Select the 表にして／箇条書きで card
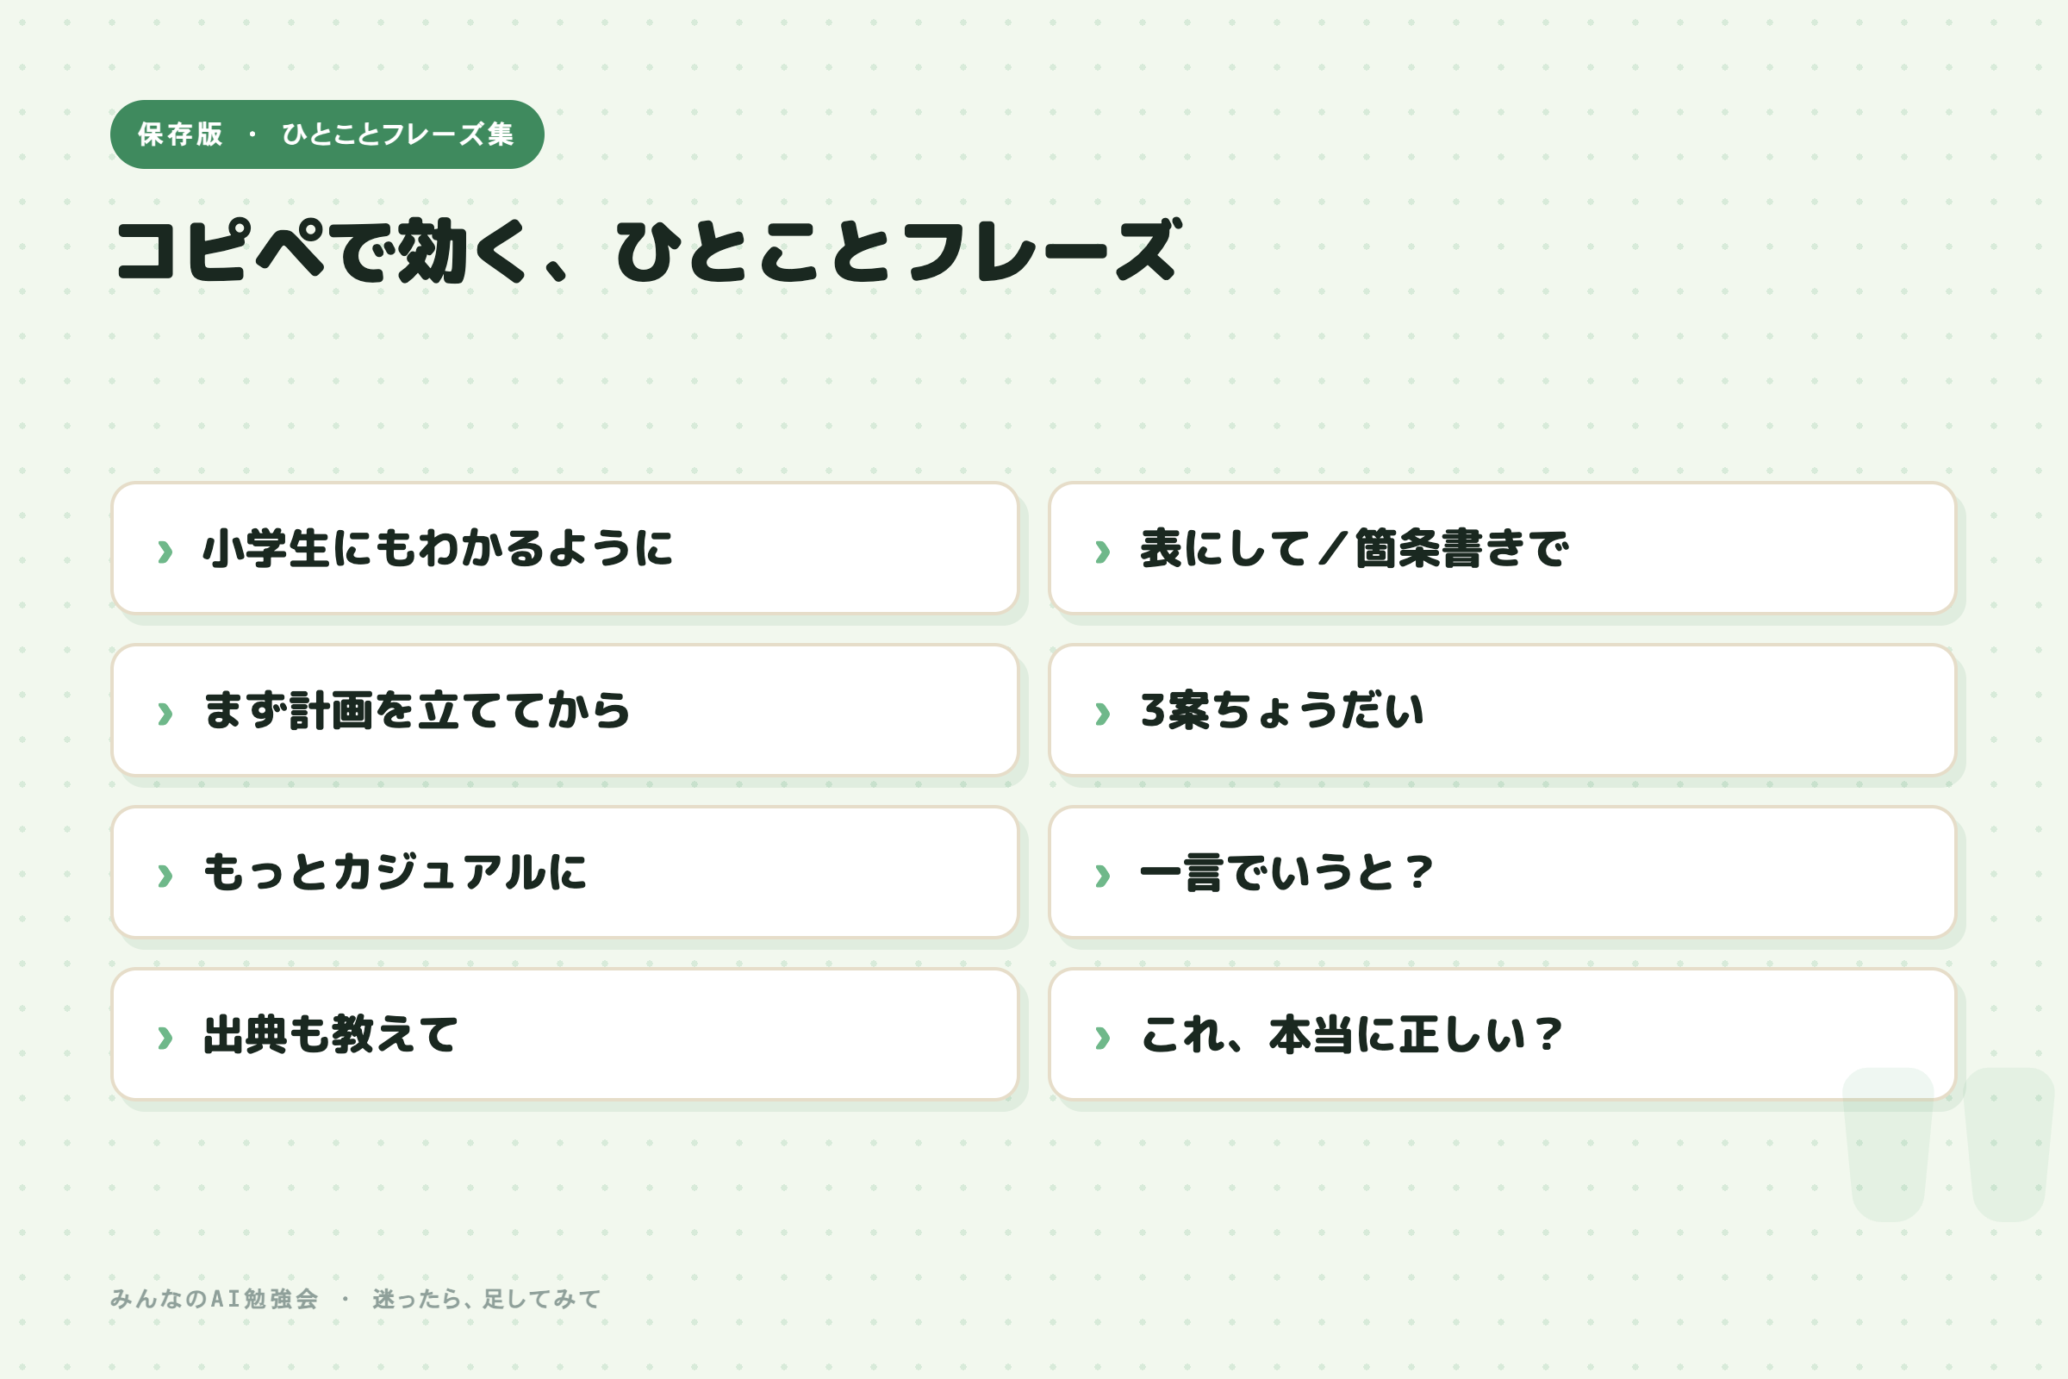2068x1379 pixels. pos(1503,548)
